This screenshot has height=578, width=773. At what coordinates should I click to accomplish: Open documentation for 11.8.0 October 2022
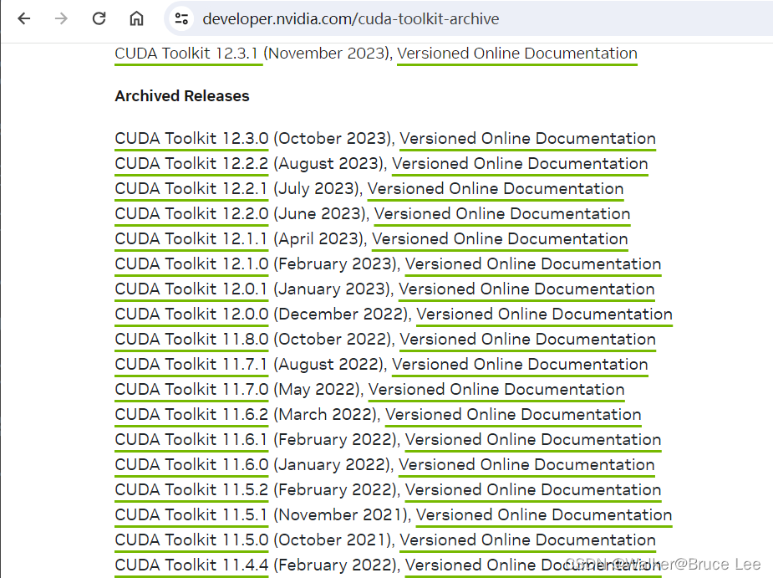527,340
